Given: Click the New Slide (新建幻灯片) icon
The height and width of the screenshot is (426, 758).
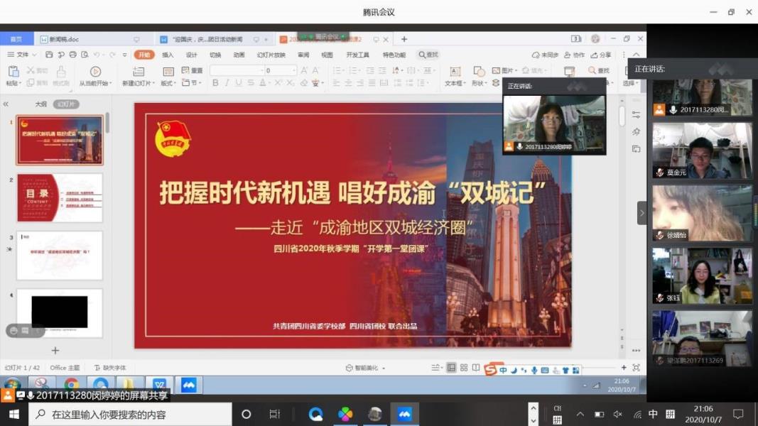Looking at the screenshot, I should [x=139, y=72].
